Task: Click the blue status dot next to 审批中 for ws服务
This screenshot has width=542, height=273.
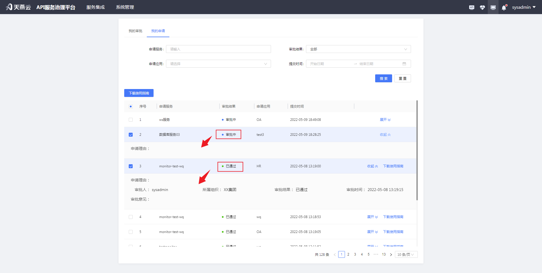Action: tap(223, 119)
